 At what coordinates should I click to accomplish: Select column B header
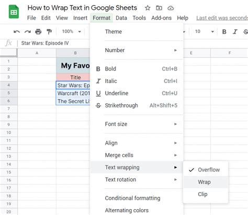point(73,53)
